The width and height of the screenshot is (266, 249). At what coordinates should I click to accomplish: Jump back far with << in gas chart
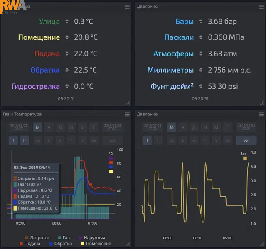(x=38, y=140)
